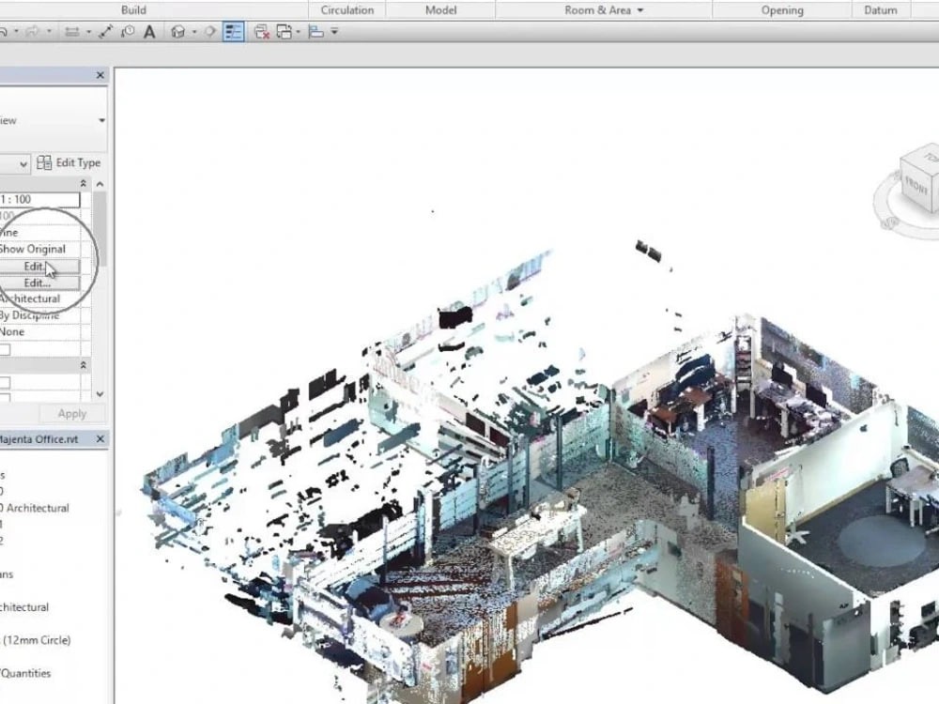Open the Customize Quick Access Toolbar dropdown
This screenshot has height=704, width=939.
[x=334, y=32]
